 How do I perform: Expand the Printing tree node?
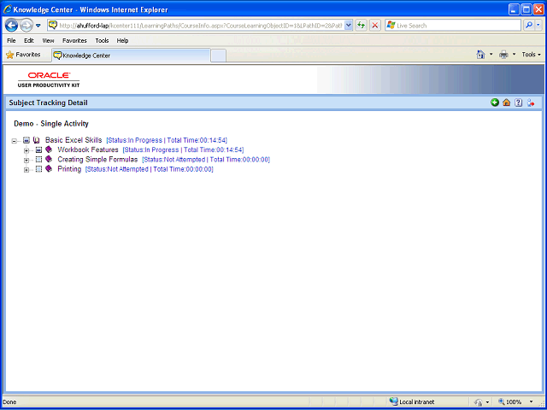[26, 170]
